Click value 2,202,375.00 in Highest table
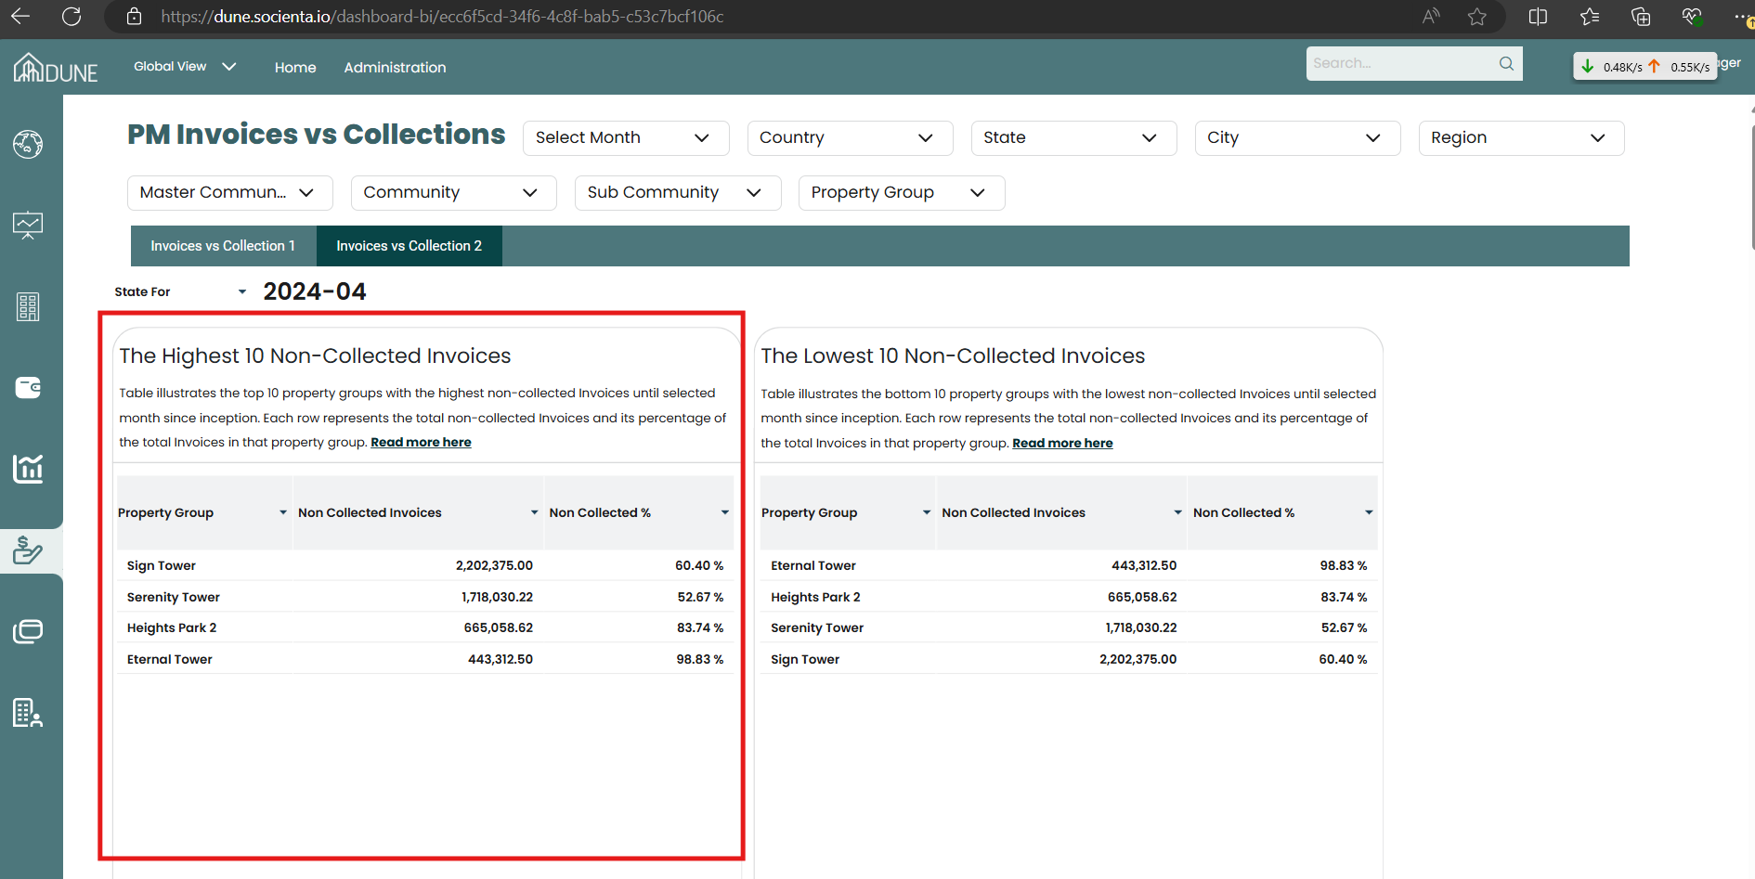Image resolution: width=1755 pixels, height=879 pixels. tap(494, 565)
